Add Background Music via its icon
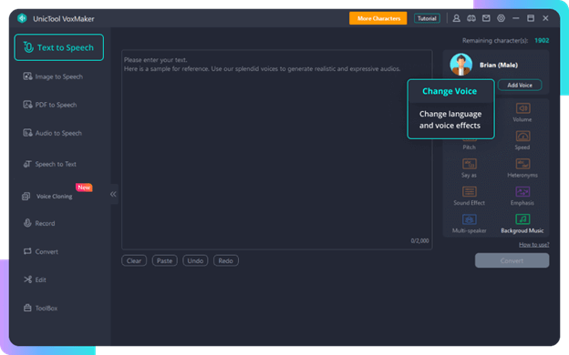This screenshot has width=569, height=355. [x=522, y=219]
